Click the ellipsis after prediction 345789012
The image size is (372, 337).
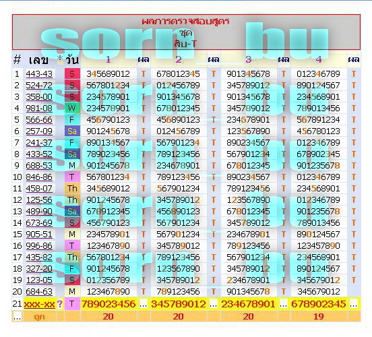pyautogui.click(x=213, y=305)
